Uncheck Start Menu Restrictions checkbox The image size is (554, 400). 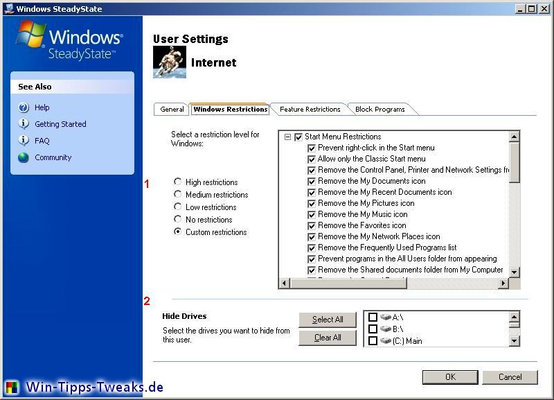298,137
